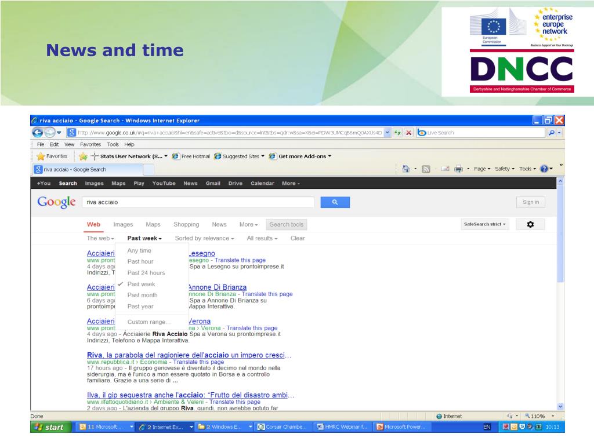Select Past 24 hours filter option
This screenshot has width=594, height=445.
146,273
